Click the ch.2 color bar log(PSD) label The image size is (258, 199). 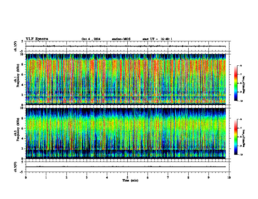(x=244, y=138)
